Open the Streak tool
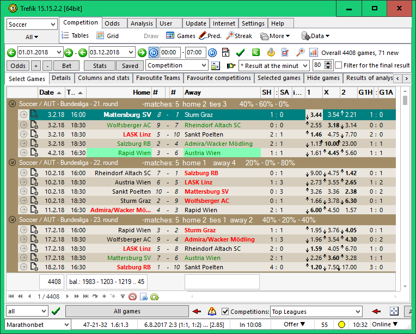Image resolution: width=416 pixels, height=334 pixels. 238,36
